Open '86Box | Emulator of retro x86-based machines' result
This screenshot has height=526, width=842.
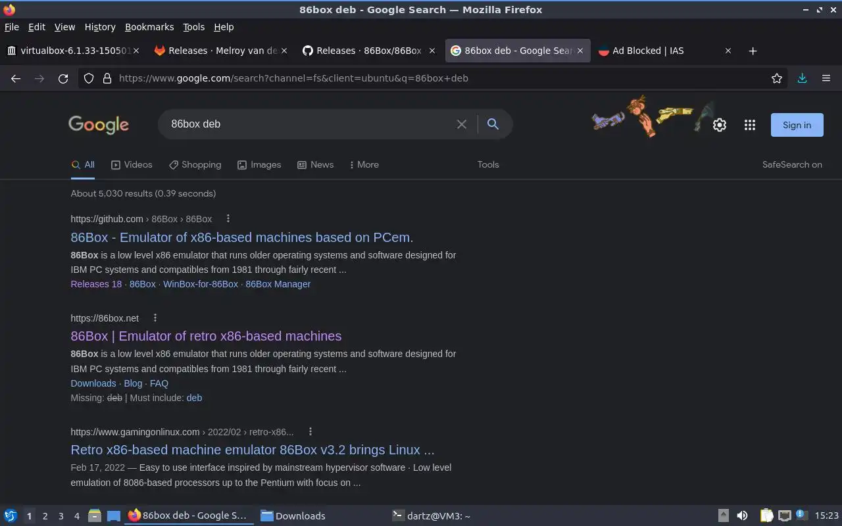point(206,336)
